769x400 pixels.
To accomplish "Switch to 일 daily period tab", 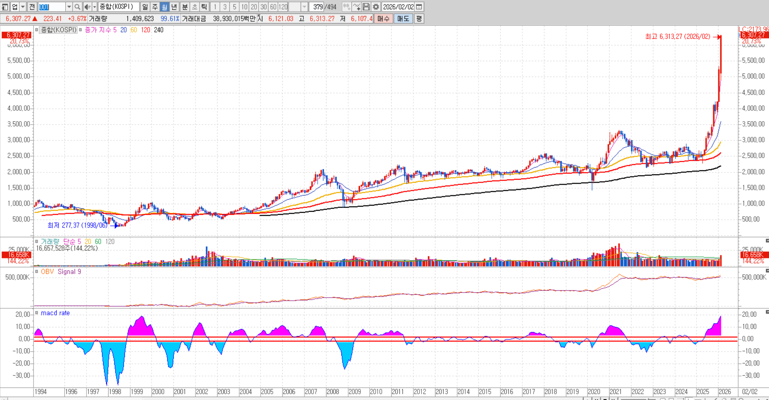I will coord(145,7).
